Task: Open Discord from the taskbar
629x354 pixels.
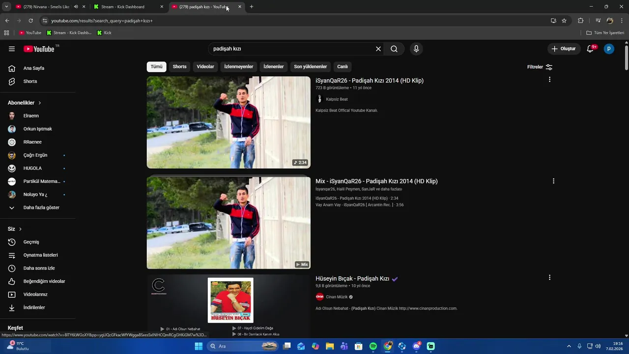Action: (x=416, y=346)
